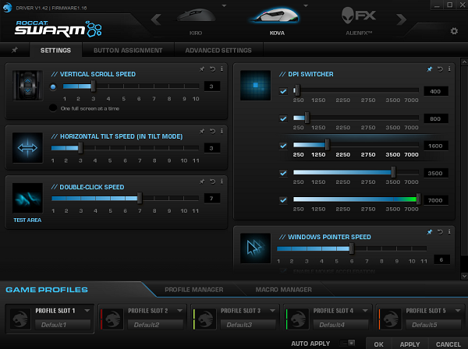Select the Kiro mouse device

[x=196, y=21]
